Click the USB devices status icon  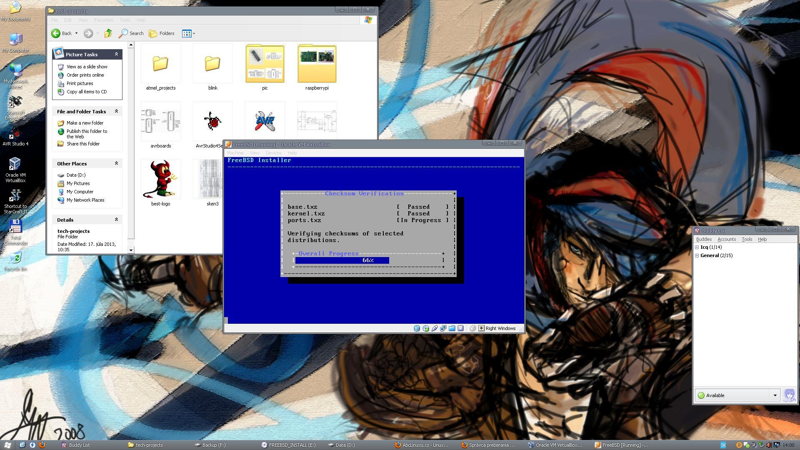(x=435, y=328)
